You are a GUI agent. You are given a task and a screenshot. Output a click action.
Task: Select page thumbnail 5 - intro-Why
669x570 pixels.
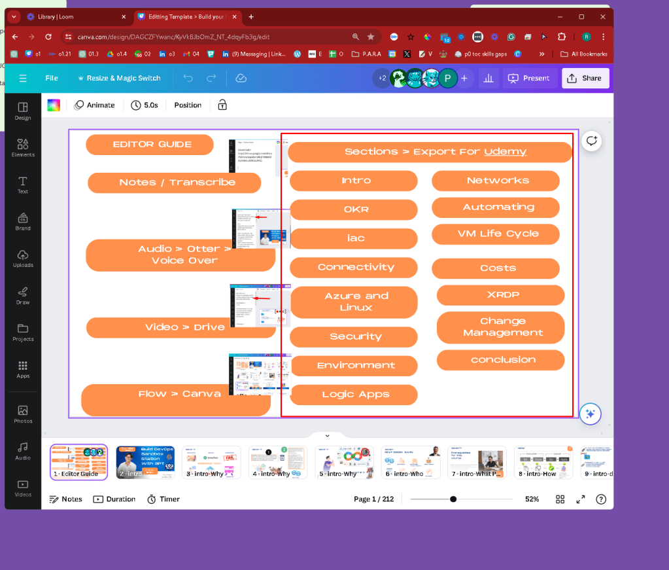pos(345,462)
